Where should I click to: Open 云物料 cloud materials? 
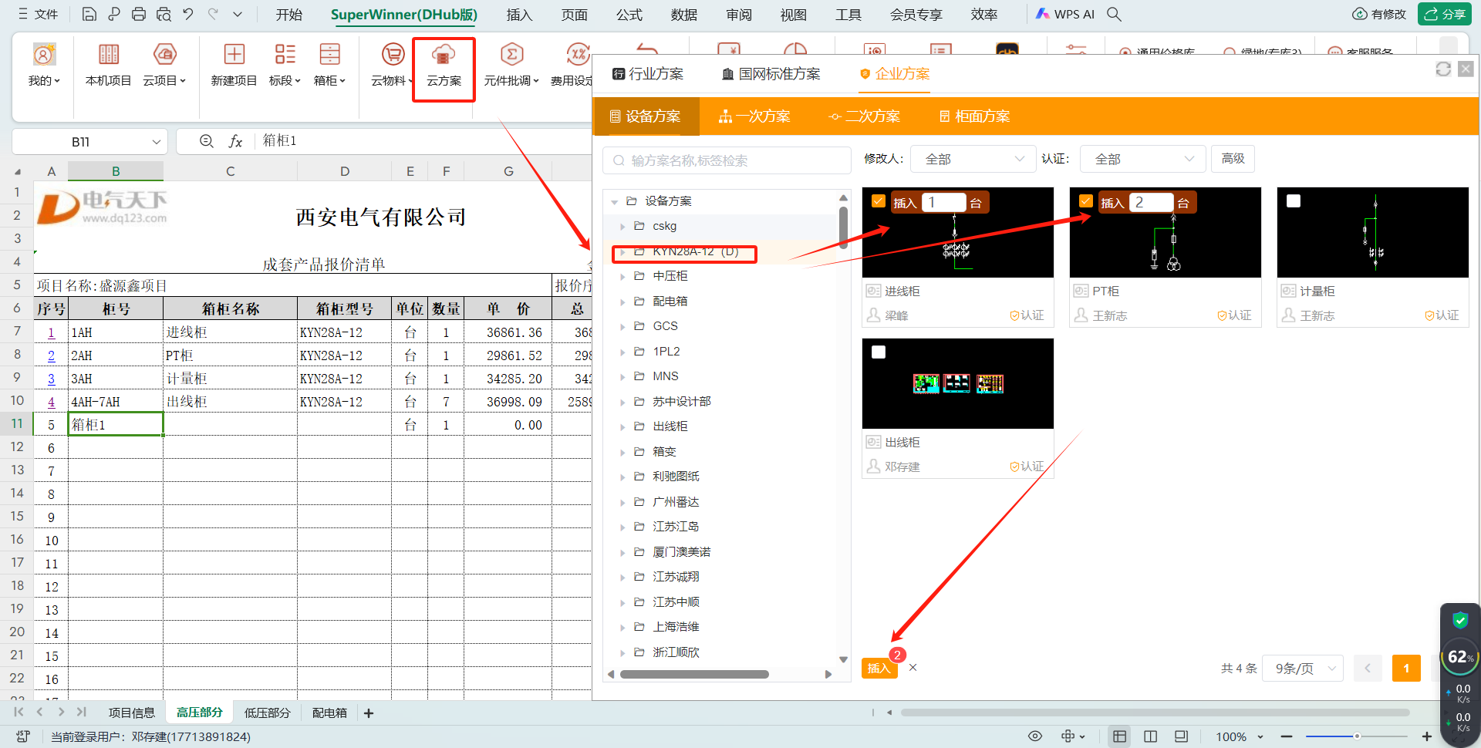392,65
